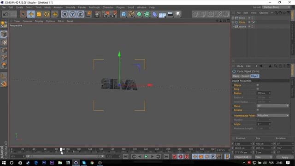Enable the Reverse checkbox

tap(258, 110)
